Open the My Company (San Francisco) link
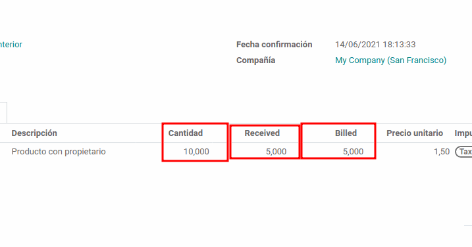This screenshot has height=247, width=472. 391,60
